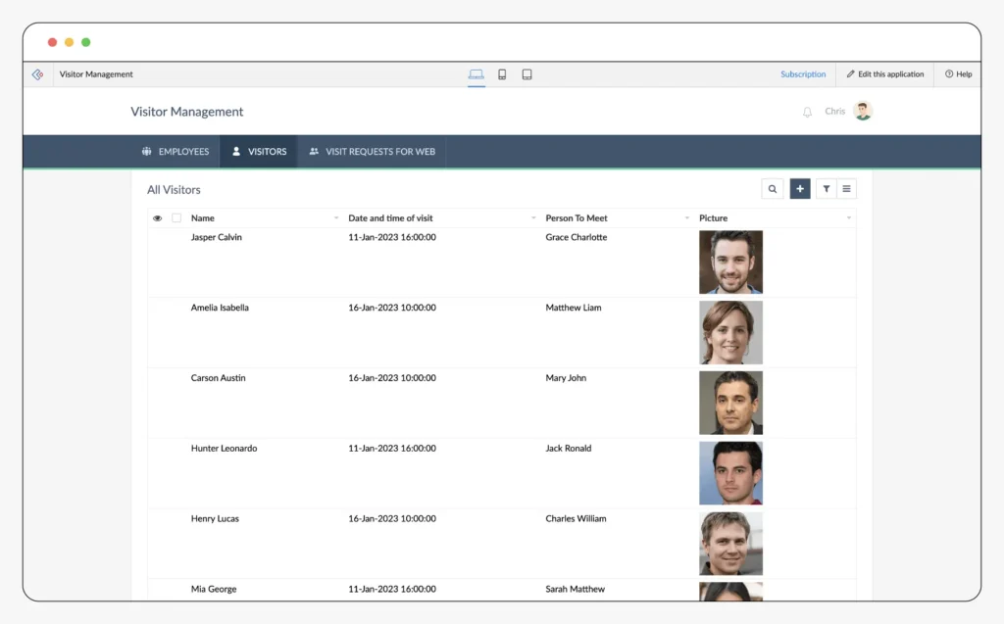
Task: Switch to the EMPLOYEES tab
Action: [x=176, y=151]
